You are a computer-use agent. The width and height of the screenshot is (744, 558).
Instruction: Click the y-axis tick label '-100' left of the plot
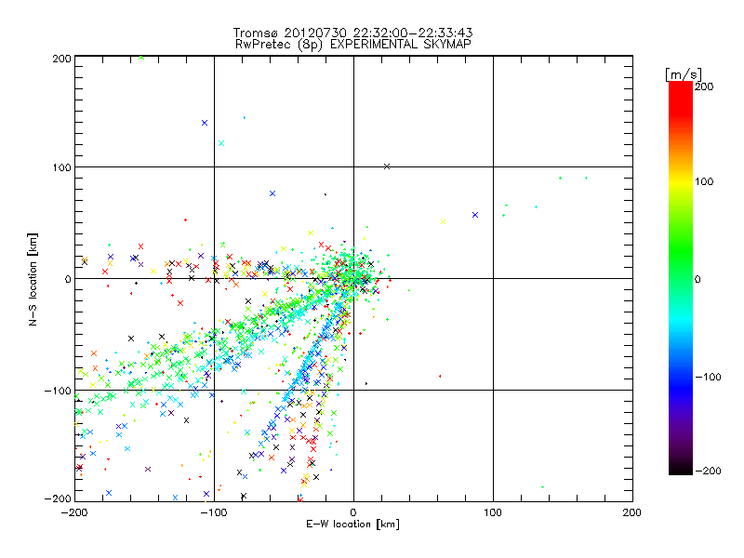tap(58, 391)
